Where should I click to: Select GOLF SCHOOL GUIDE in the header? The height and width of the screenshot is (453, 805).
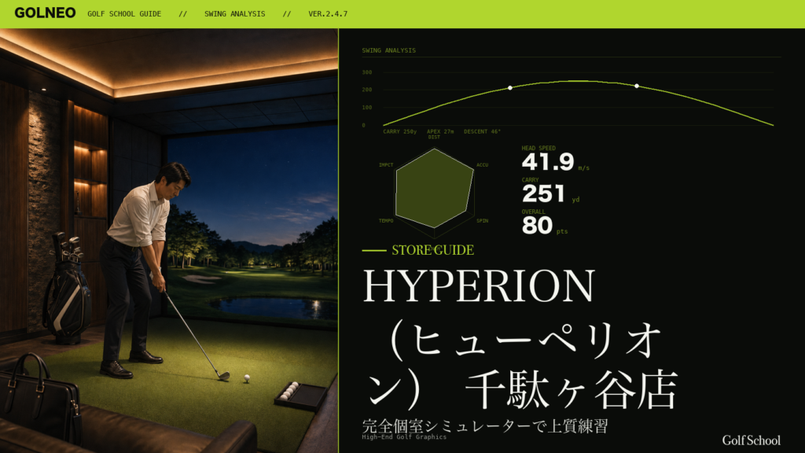(x=124, y=14)
